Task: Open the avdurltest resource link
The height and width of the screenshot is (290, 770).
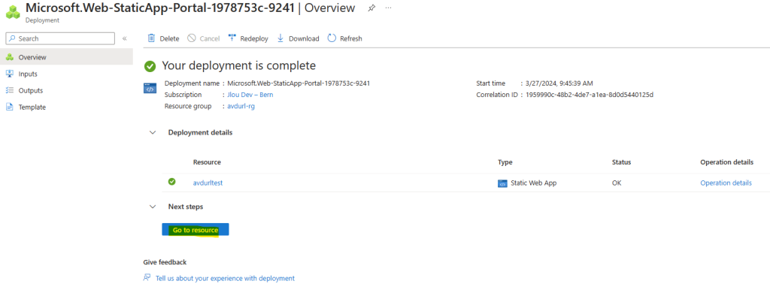Action: (x=208, y=183)
